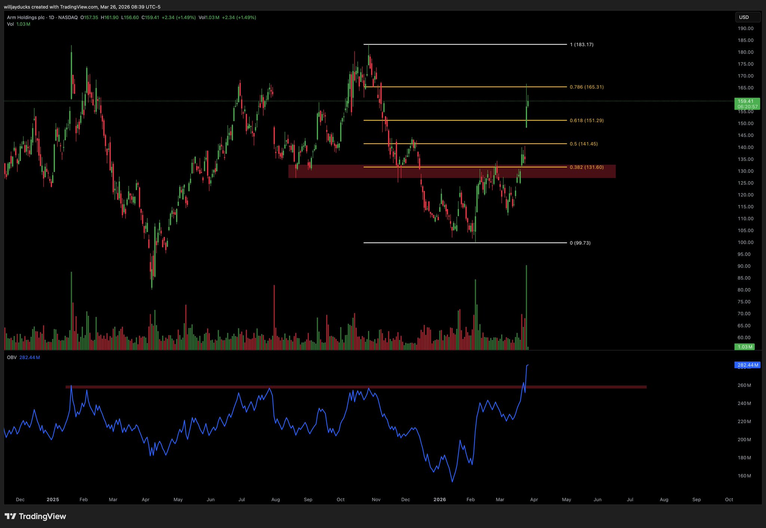
Task: Select the 0.382 (131.60) Fibonacci label
Action: pyautogui.click(x=586, y=167)
